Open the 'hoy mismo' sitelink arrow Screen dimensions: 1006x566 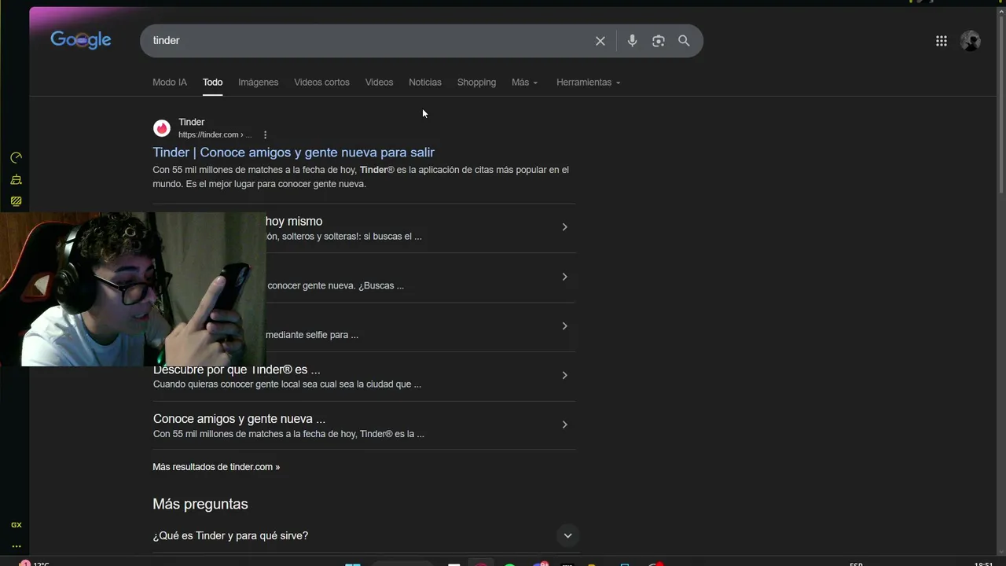coord(564,227)
